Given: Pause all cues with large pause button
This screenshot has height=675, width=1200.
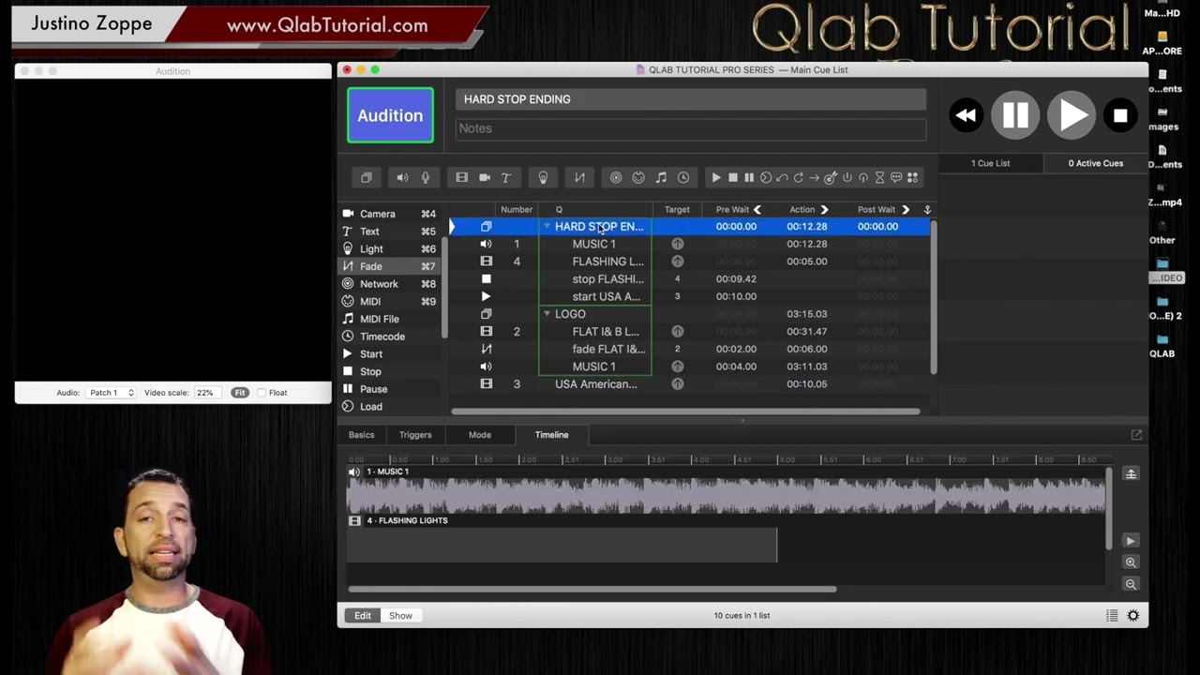Looking at the screenshot, I should click(1015, 115).
